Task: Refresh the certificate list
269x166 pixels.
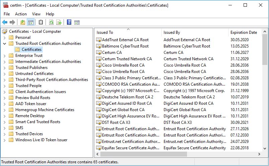Action: coord(51,22)
